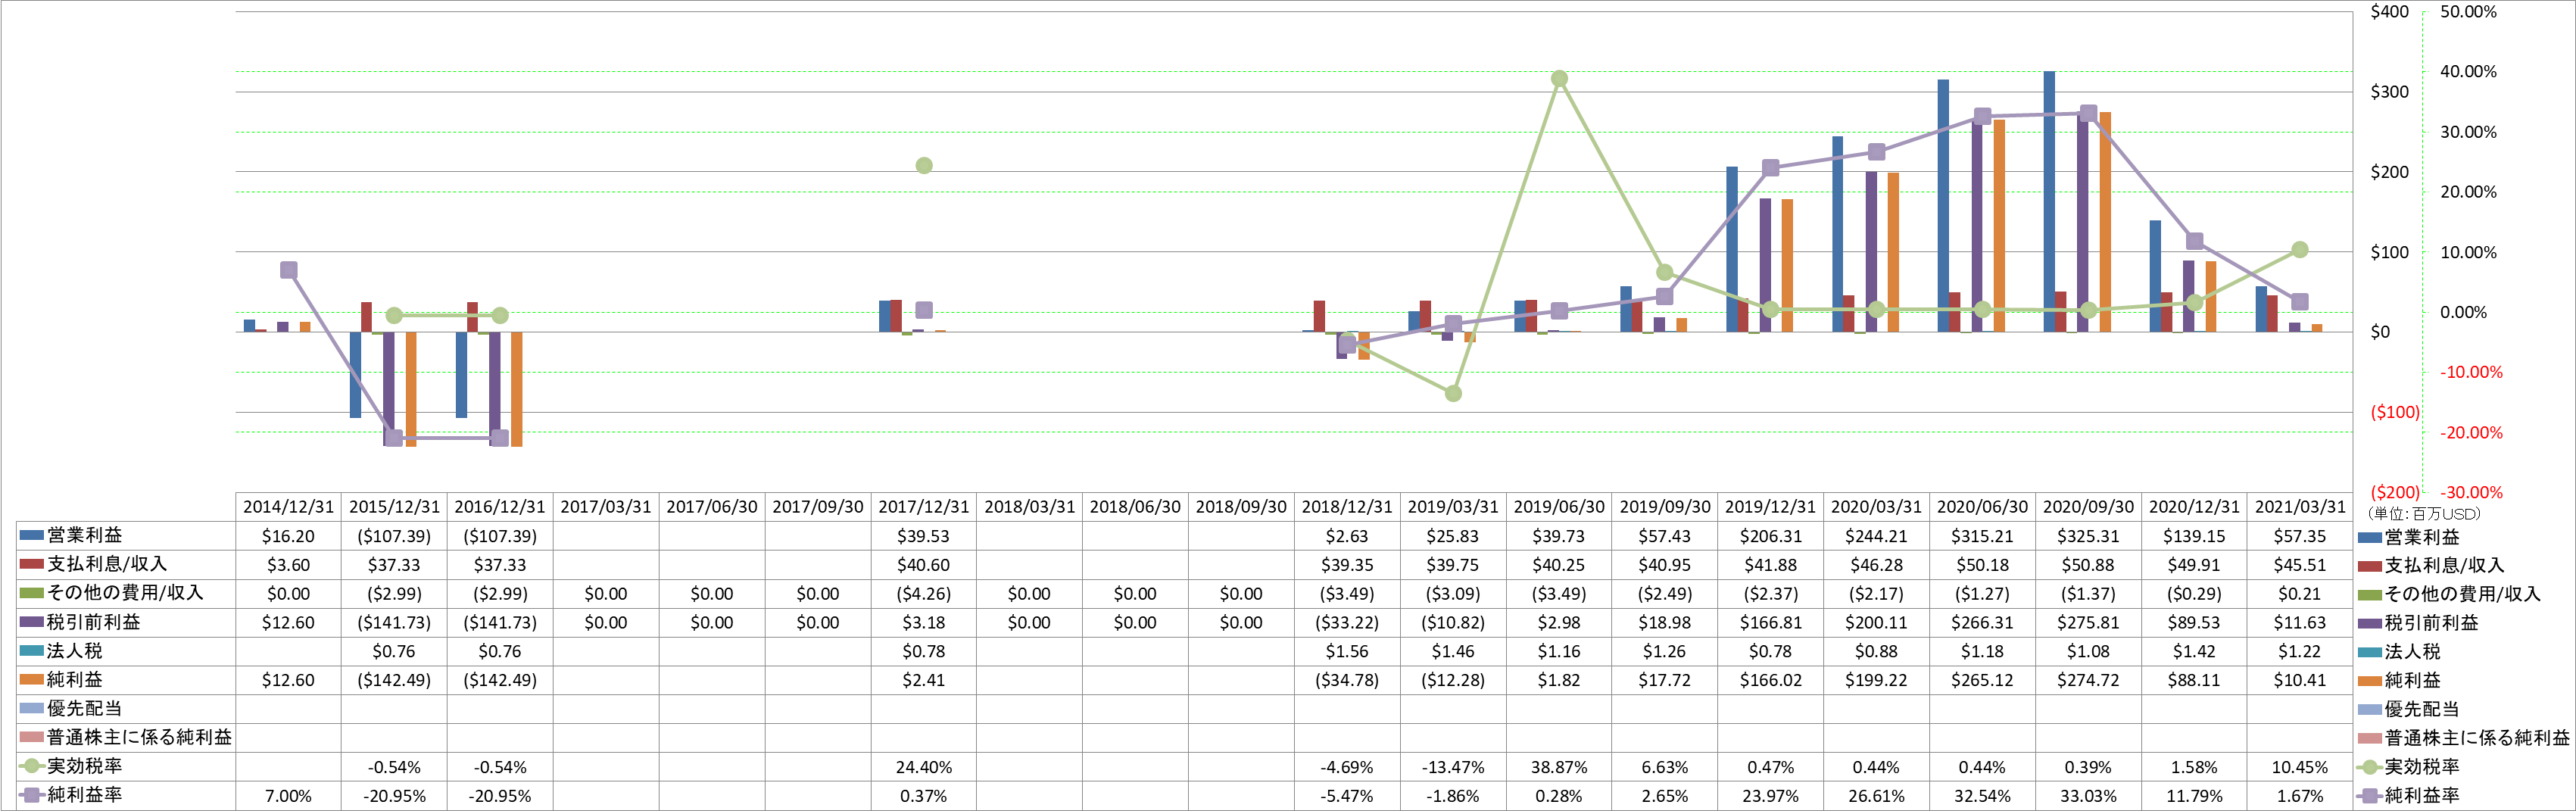Click -20.95% in the 2015/12/31 column

(394, 797)
